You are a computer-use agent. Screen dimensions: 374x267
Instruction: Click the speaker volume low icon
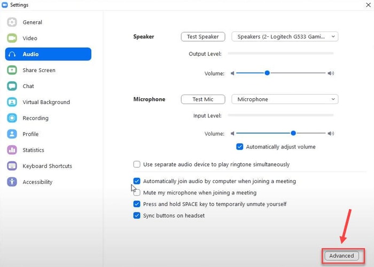[x=232, y=73]
